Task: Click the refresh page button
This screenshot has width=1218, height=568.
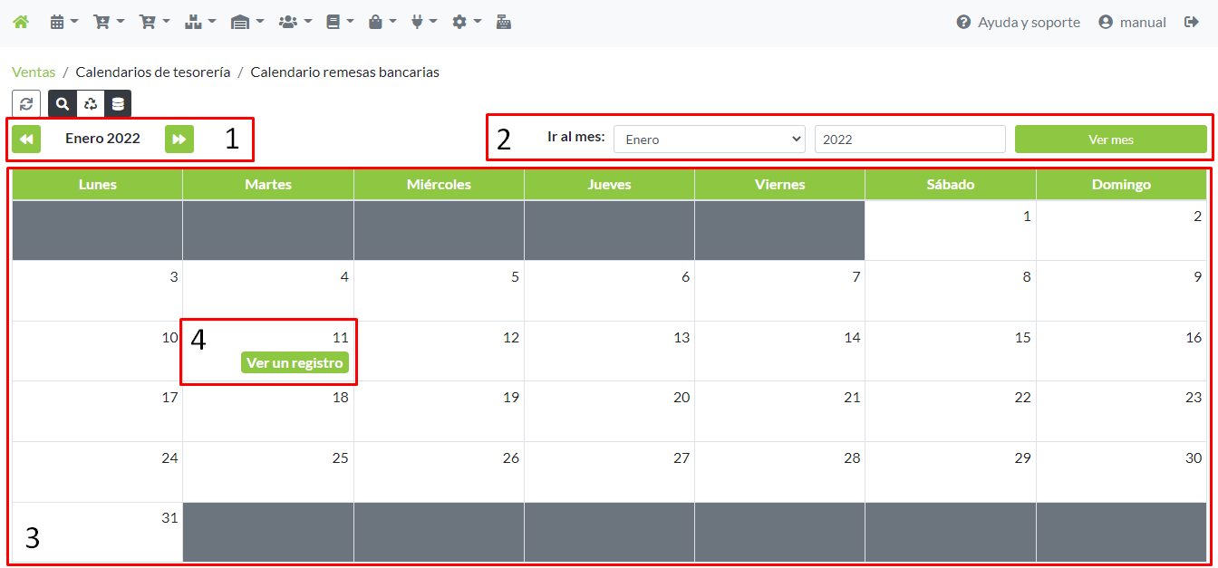Action: point(26,104)
